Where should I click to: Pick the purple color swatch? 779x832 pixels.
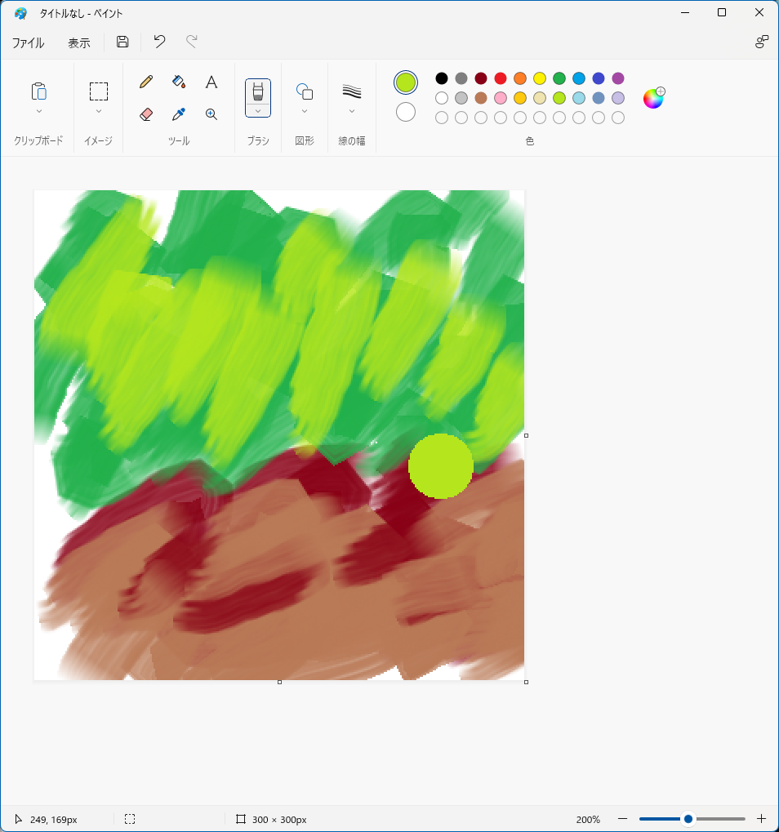coord(618,78)
